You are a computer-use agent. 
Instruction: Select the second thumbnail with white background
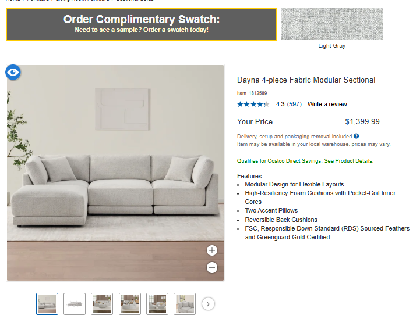(75, 304)
